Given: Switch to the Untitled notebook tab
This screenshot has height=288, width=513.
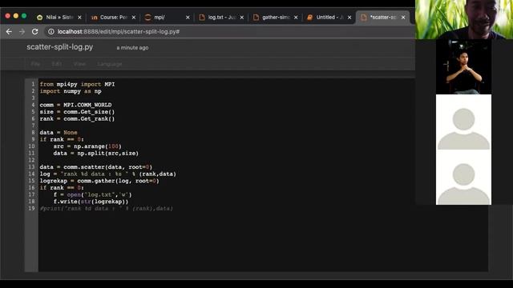Looking at the screenshot, I should 329,18.
